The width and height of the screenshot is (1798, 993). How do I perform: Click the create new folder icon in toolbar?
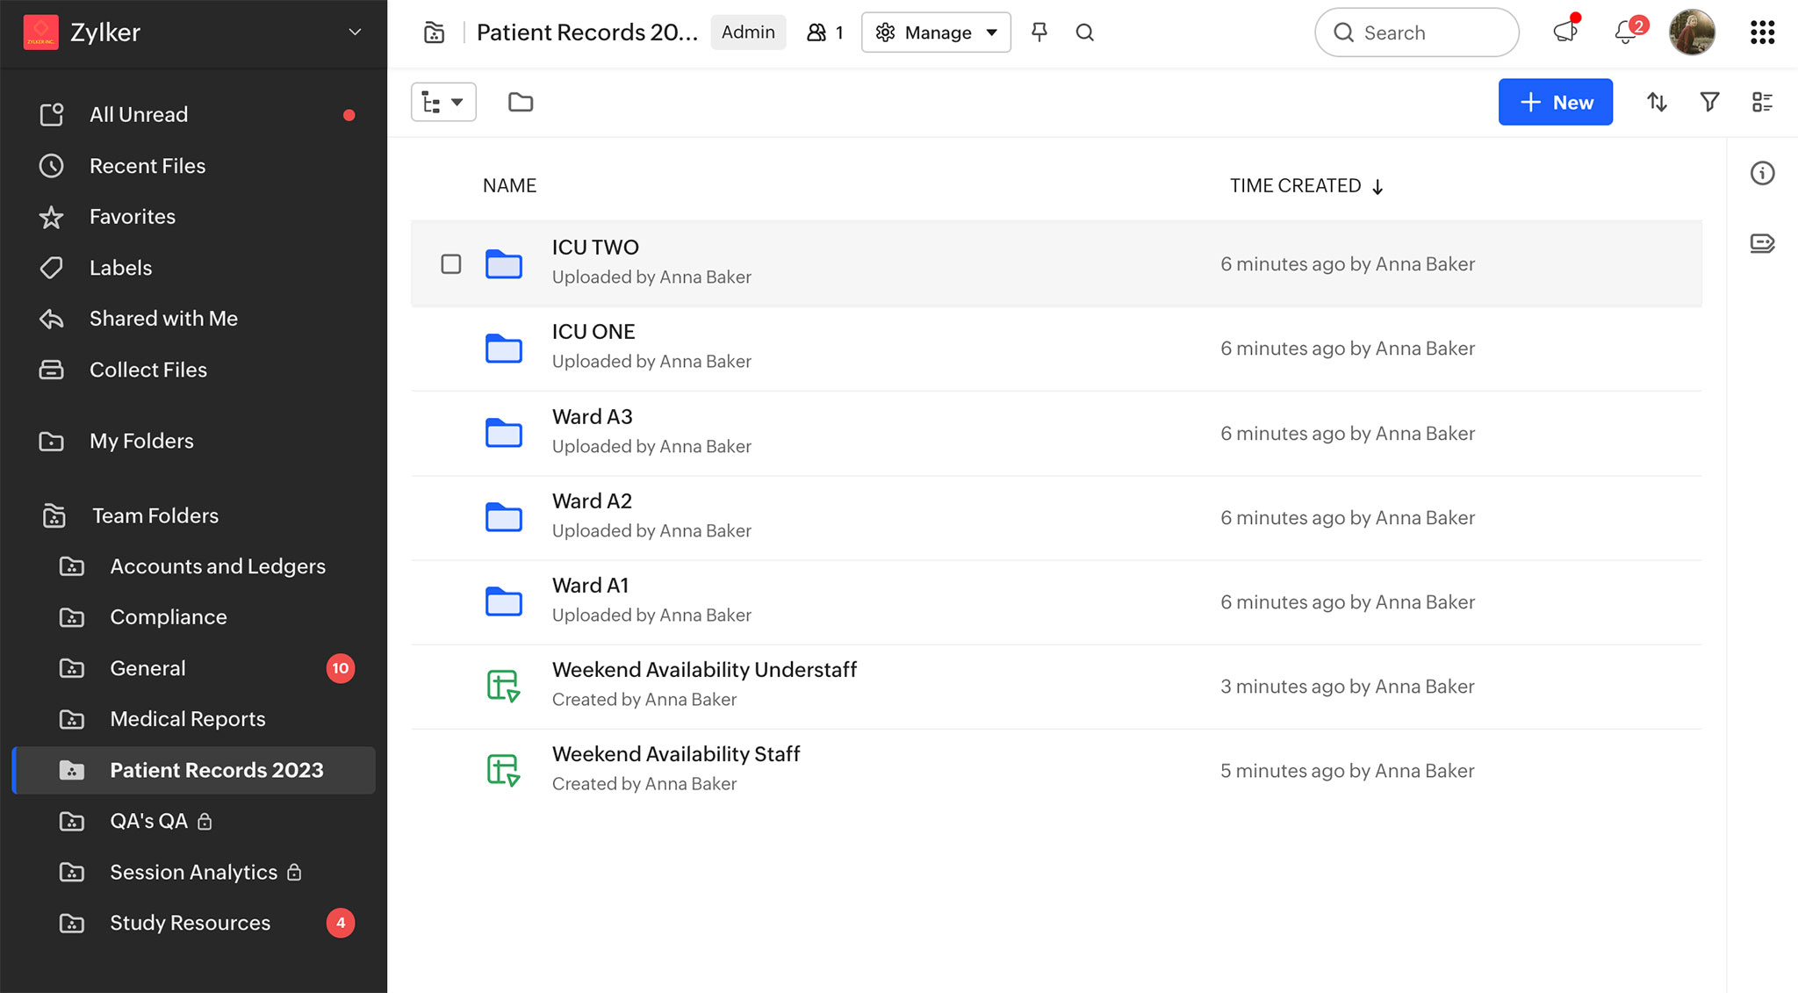(x=520, y=102)
